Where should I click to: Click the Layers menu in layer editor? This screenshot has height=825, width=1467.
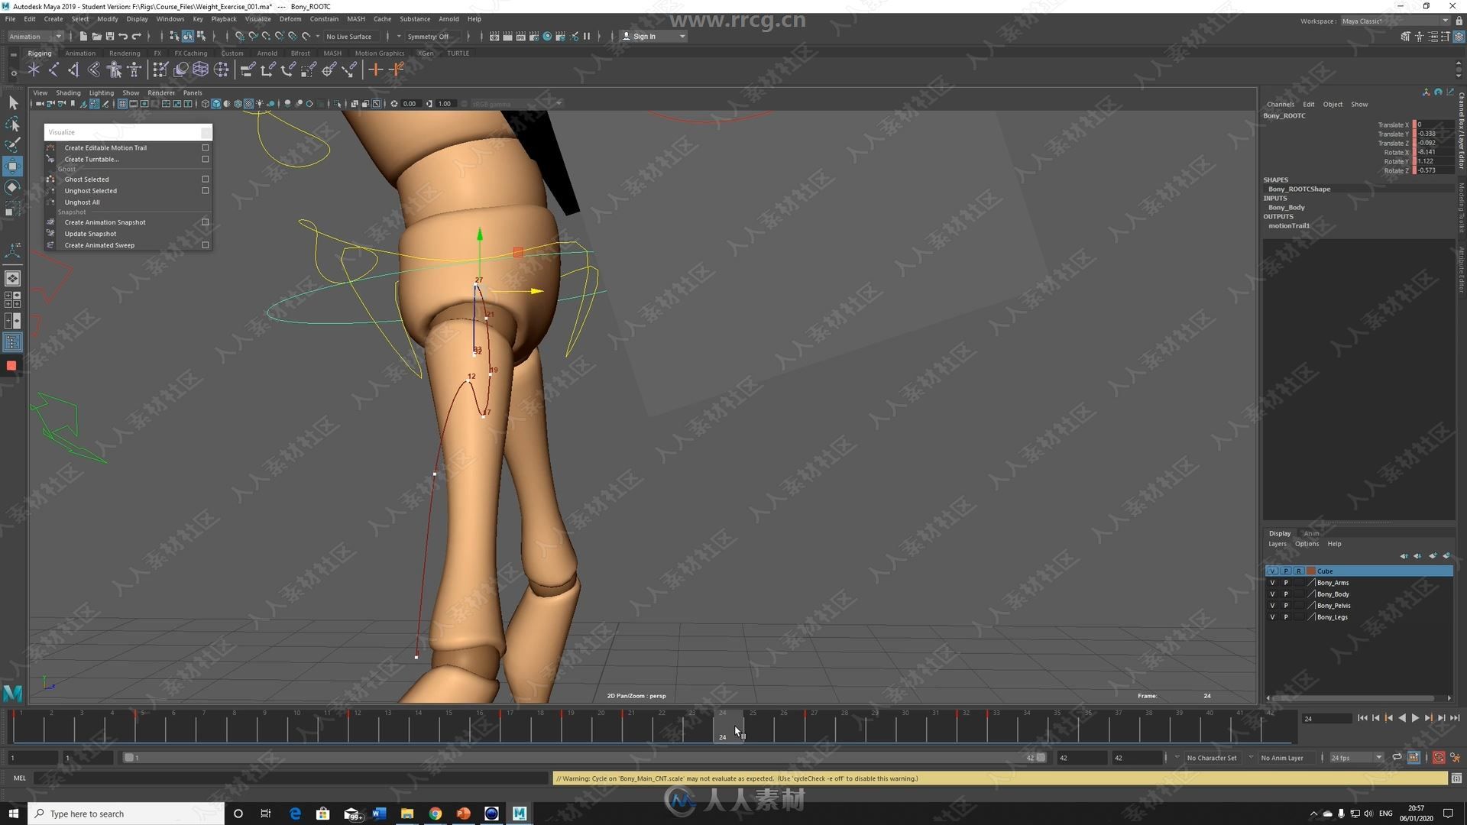pos(1278,543)
